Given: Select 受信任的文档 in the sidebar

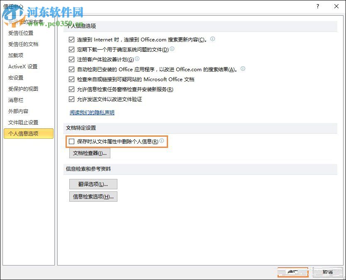Looking at the screenshot, I should click(x=24, y=44).
